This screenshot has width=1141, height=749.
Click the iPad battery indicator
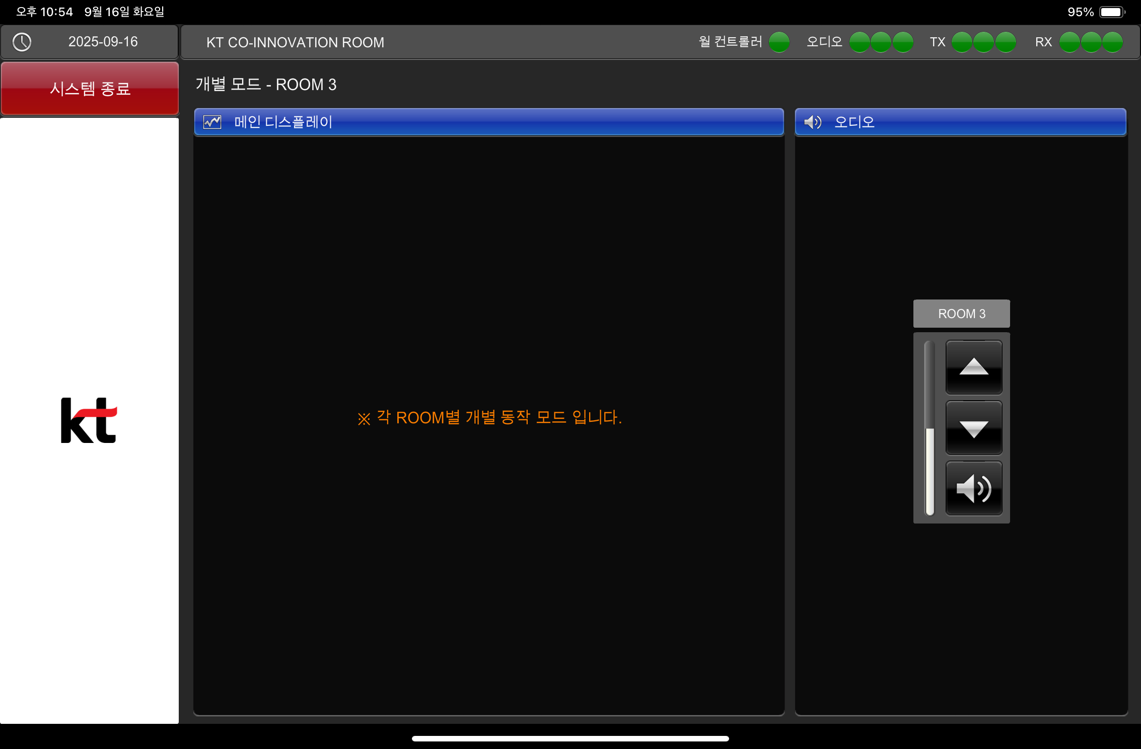point(1112,12)
